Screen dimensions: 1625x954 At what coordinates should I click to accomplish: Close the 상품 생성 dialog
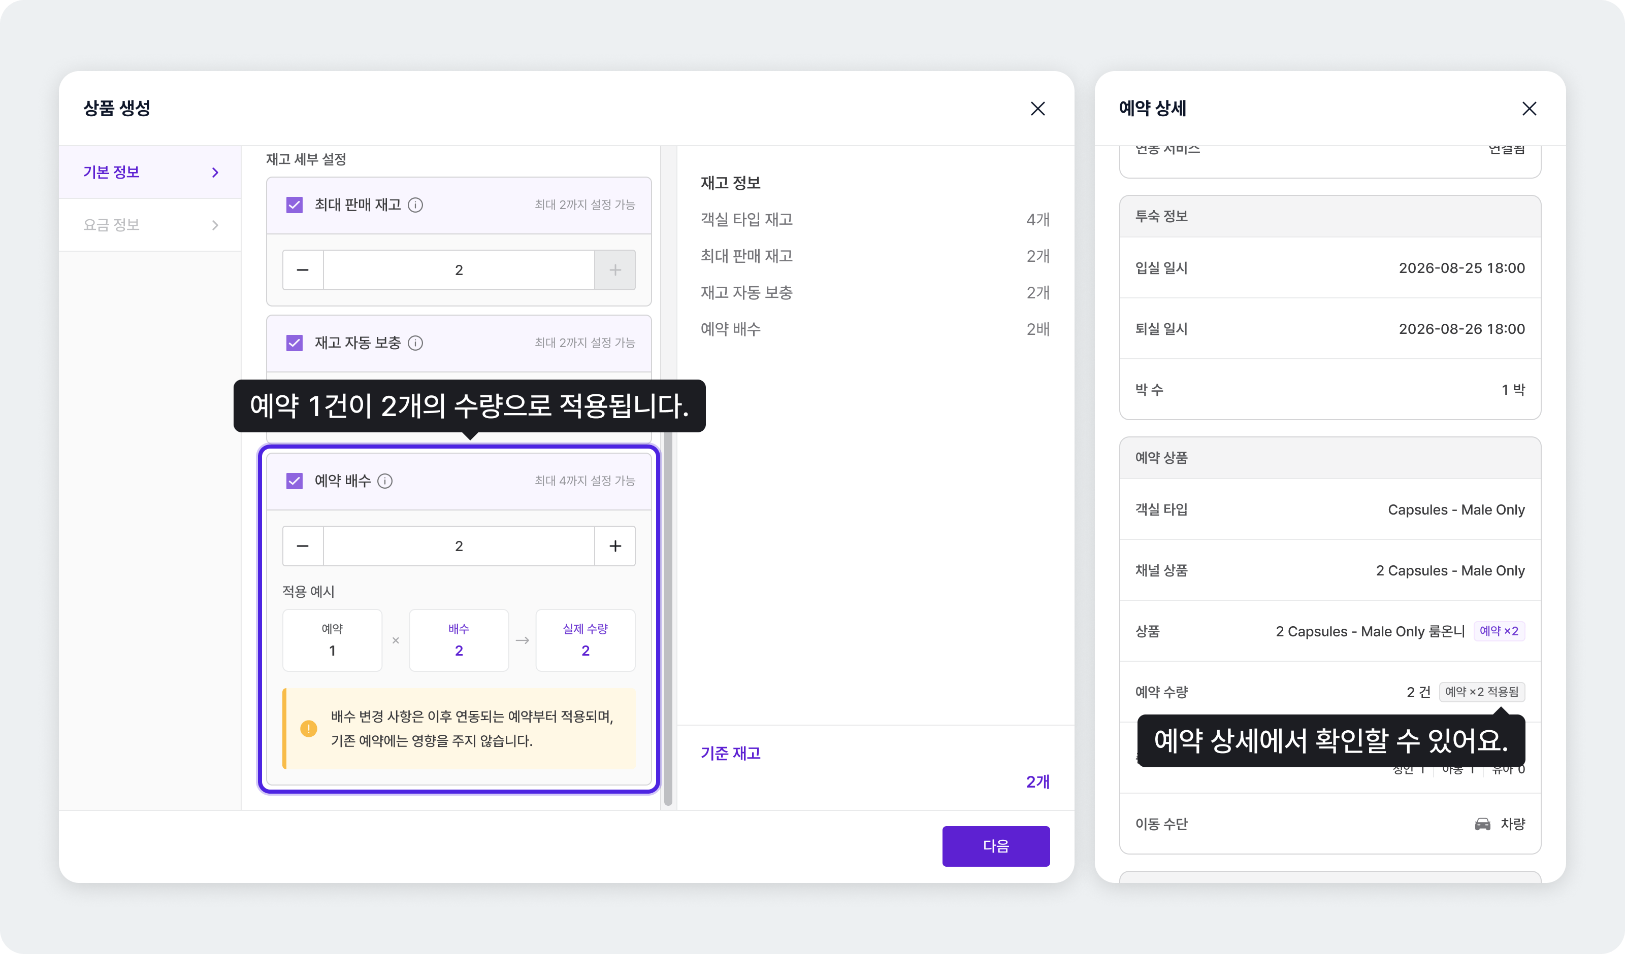[x=1037, y=108]
